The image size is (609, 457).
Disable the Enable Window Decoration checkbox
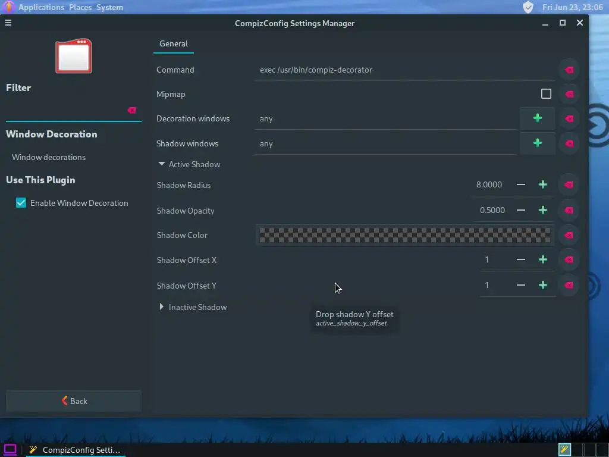[21, 203]
